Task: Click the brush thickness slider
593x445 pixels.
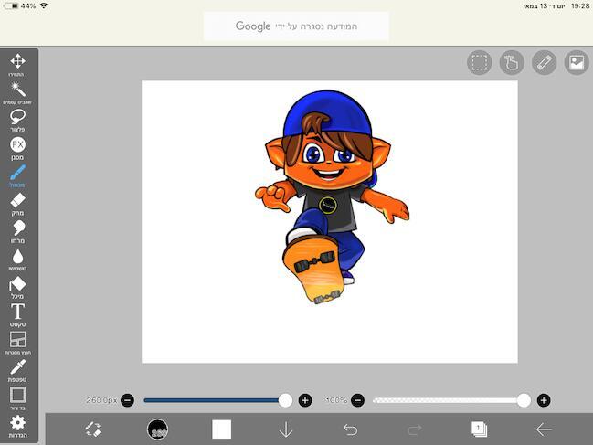Action: point(217,400)
